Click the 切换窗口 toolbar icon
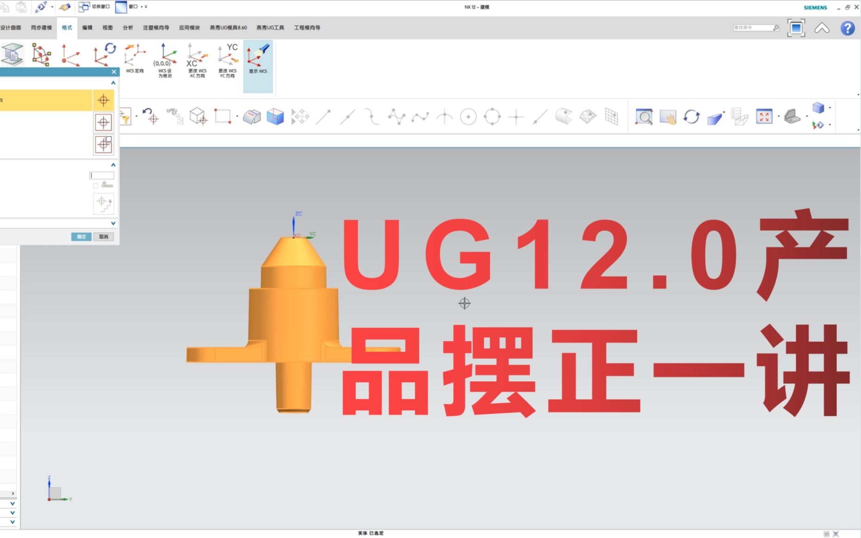Image resolution: width=861 pixels, height=538 pixels. pos(84,7)
